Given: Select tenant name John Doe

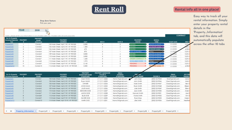Looking at the screenshot, I should [x=138, y=79].
